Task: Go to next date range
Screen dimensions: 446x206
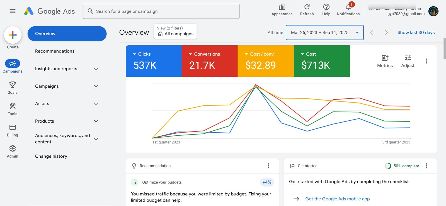Action: tap(386, 33)
